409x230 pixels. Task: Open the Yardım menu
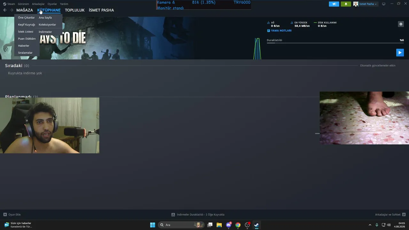64,4
